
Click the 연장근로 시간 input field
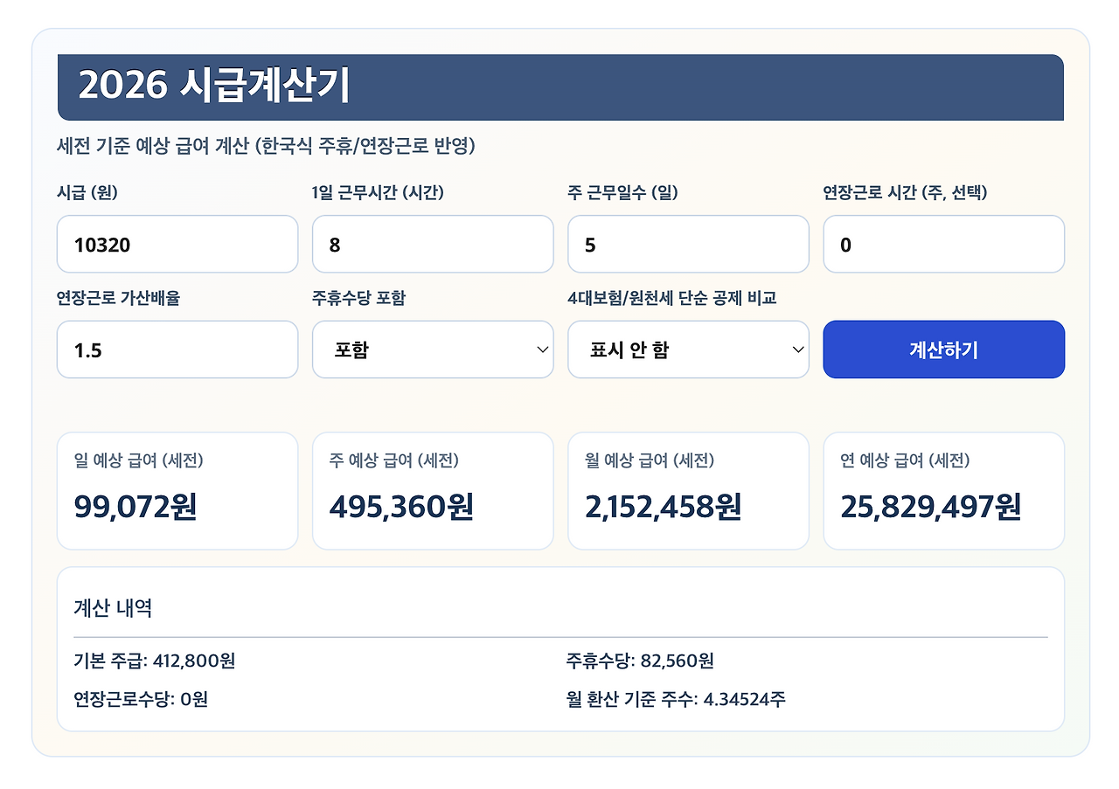click(x=943, y=244)
